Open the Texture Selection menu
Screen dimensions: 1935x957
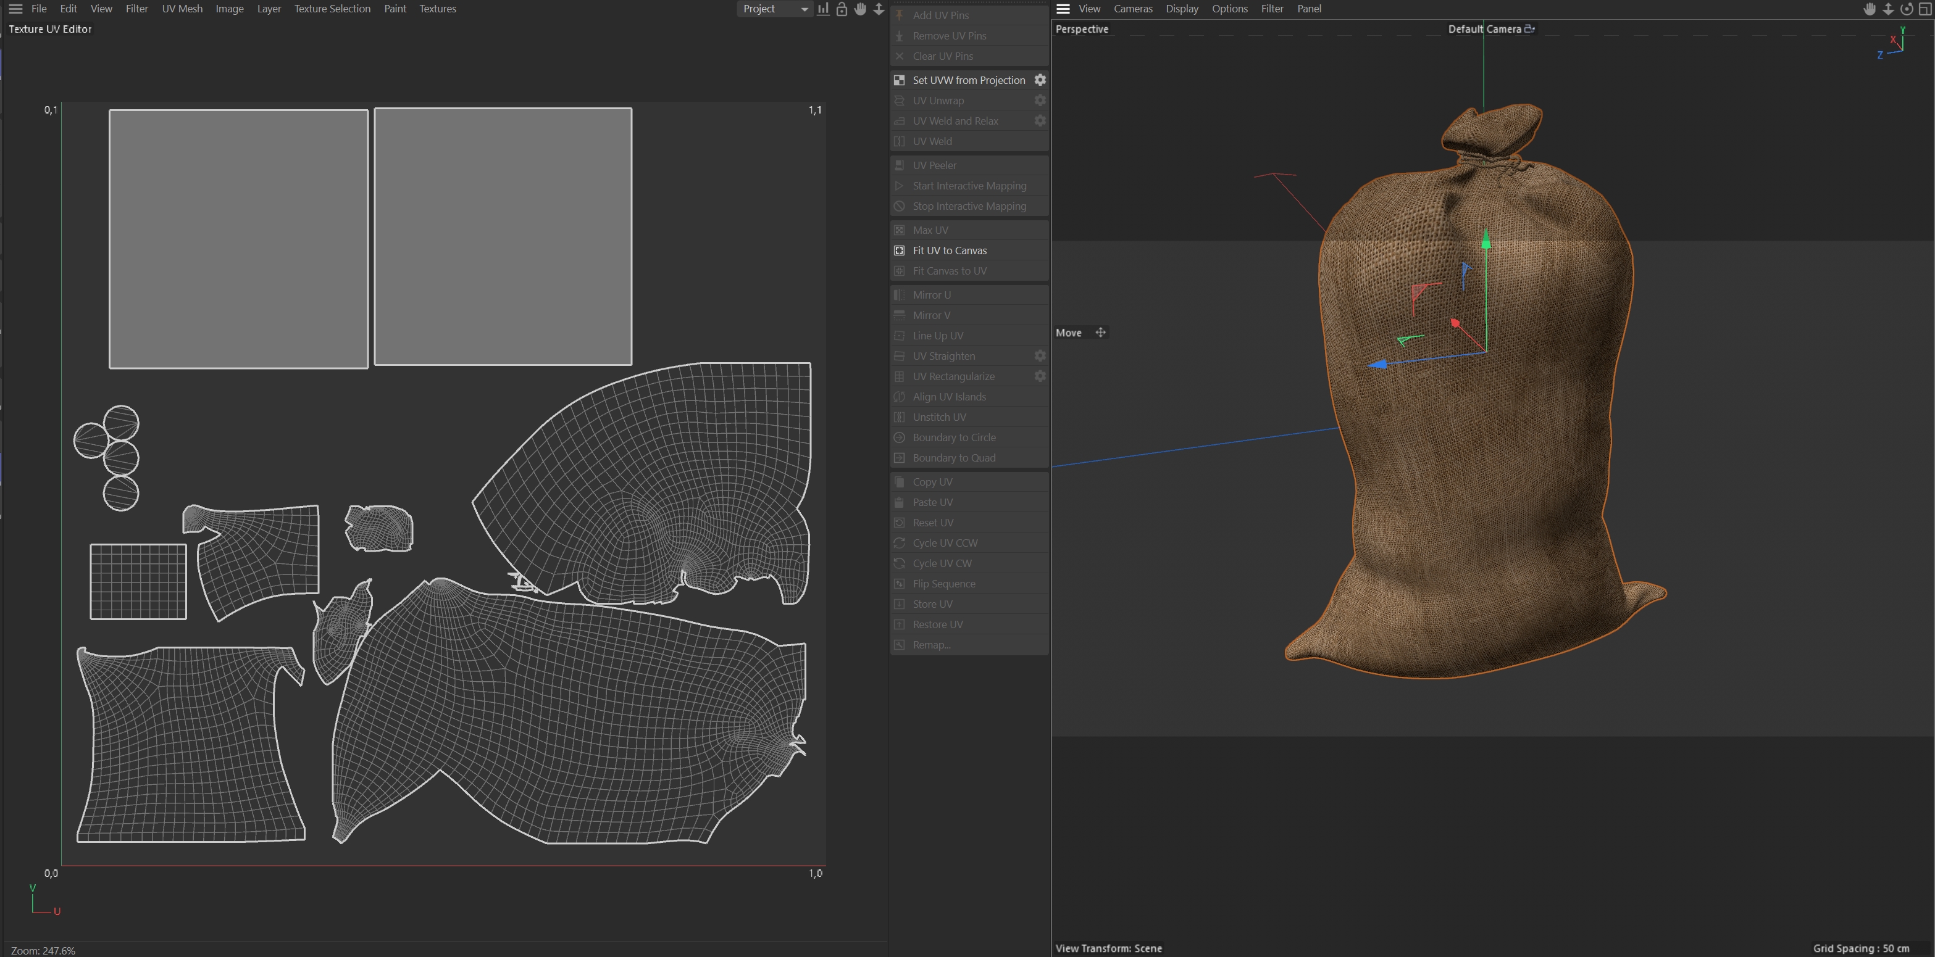pos(332,9)
